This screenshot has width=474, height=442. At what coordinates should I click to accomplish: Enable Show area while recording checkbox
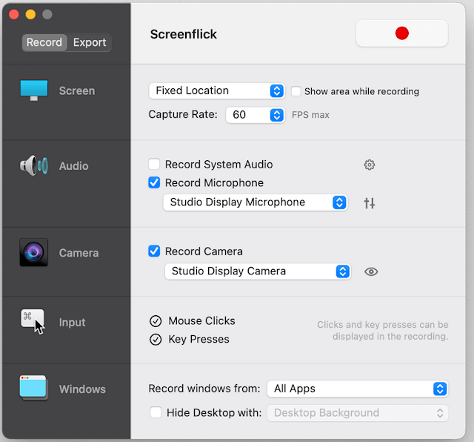296,91
